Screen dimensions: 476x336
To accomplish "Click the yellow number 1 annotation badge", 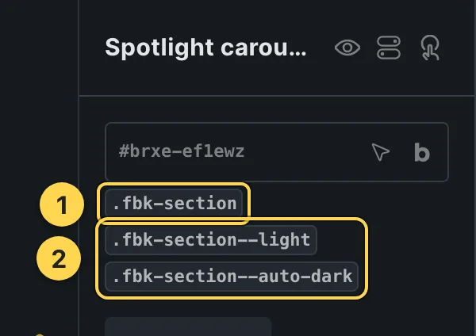I will point(62,204).
